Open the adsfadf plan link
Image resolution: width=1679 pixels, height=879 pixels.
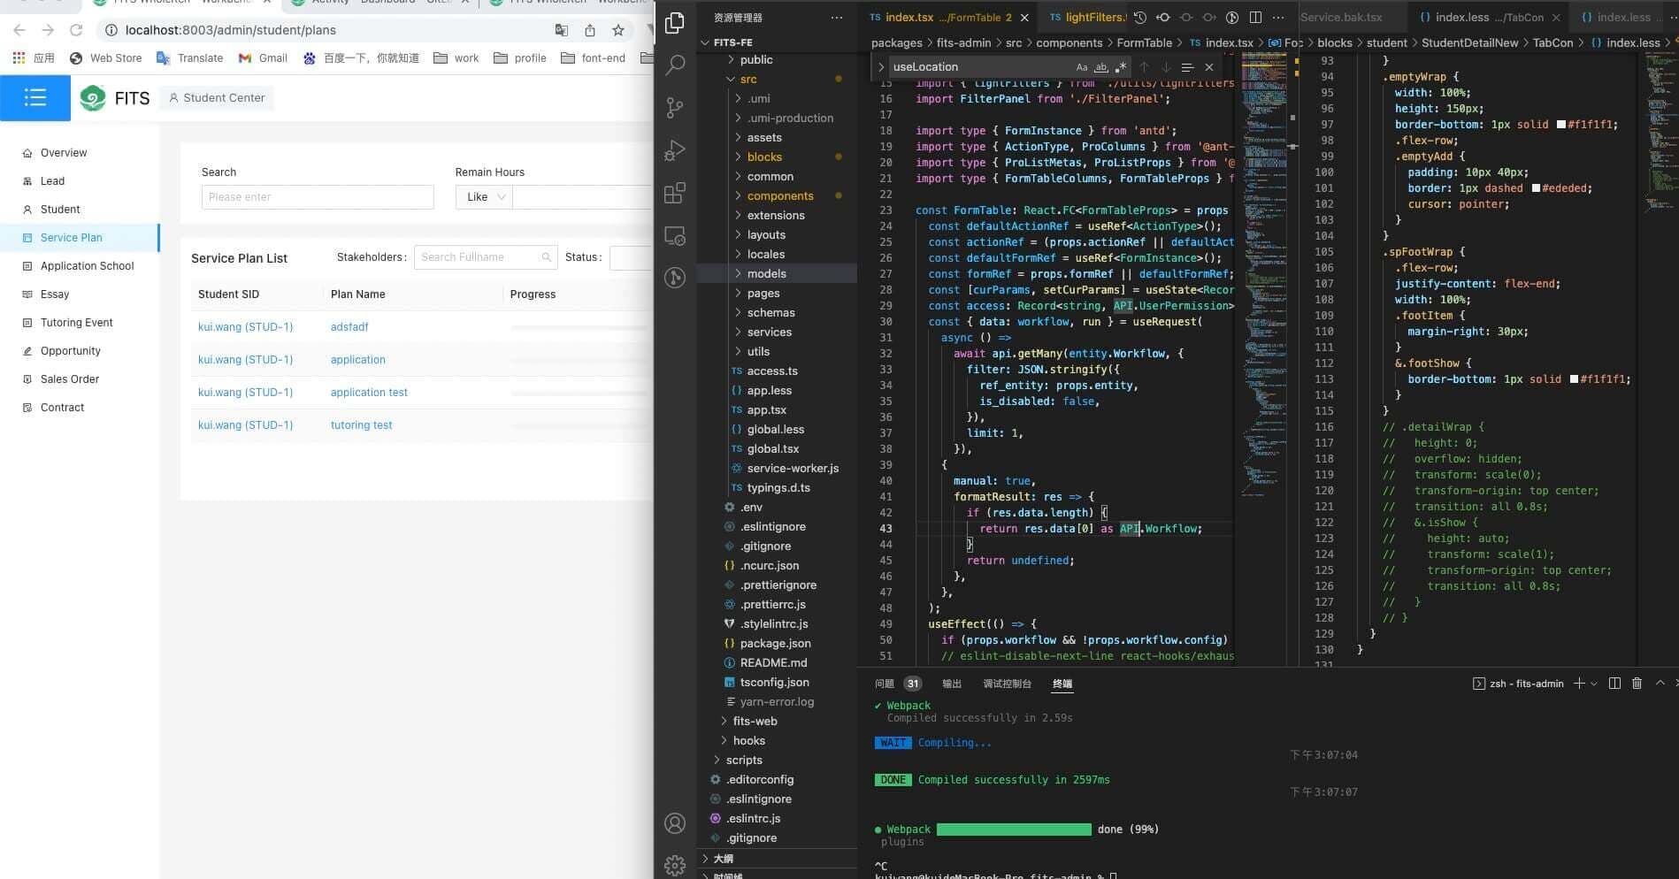point(349,327)
